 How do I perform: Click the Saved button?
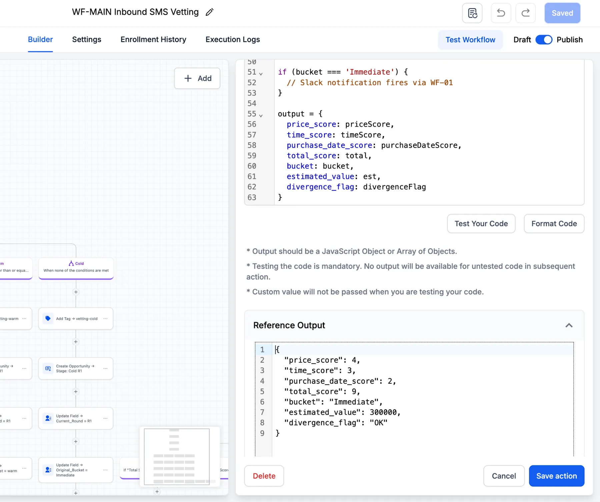(x=562, y=13)
